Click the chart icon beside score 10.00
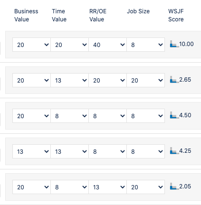Image resolution: width=201 pixels, height=205 pixels. pyautogui.click(x=174, y=44)
